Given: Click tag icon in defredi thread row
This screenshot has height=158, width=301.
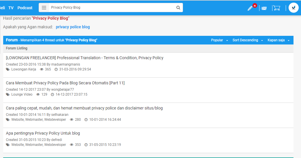Looking at the screenshot, I should 8,145.
